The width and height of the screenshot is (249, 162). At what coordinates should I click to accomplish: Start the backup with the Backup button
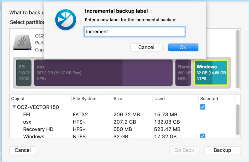(223, 150)
